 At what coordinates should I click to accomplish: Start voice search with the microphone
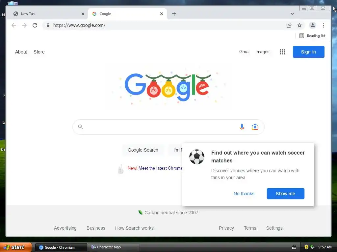[242, 127]
